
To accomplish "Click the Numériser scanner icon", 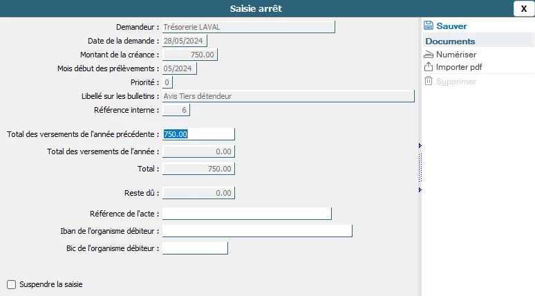I will [x=429, y=54].
